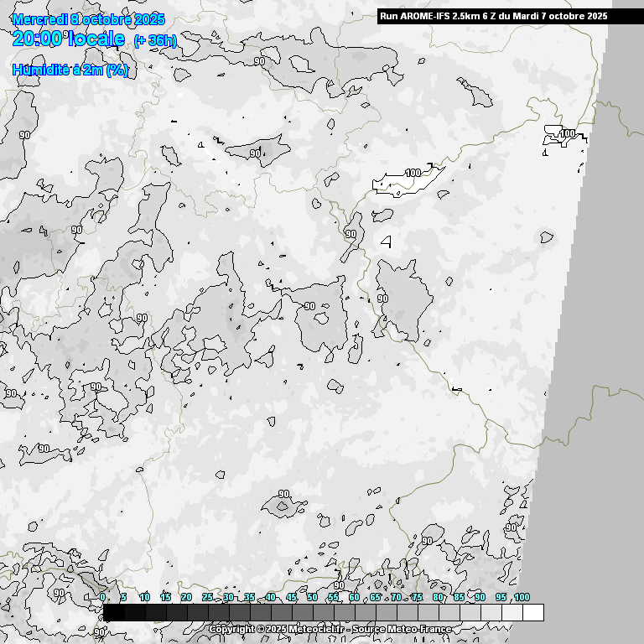Click the 25 label on the legend scale
Image resolution: width=644 pixels, height=644 pixels.
tap(207, 597)
